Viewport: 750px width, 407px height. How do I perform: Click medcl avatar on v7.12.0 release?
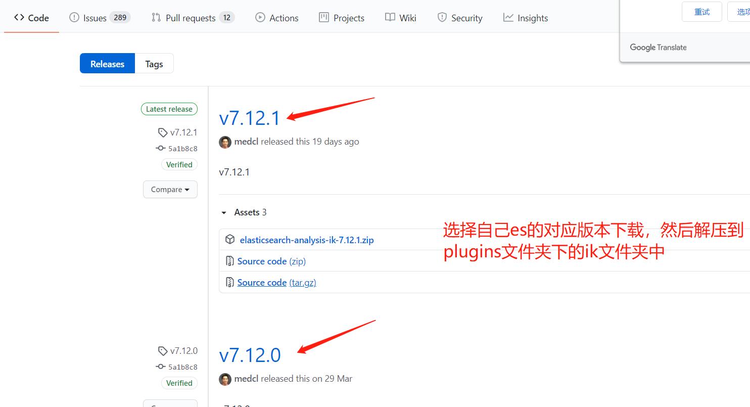click(225, 379)
